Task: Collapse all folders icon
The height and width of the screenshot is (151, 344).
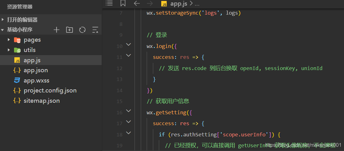Action: click(x=95, y=30)
